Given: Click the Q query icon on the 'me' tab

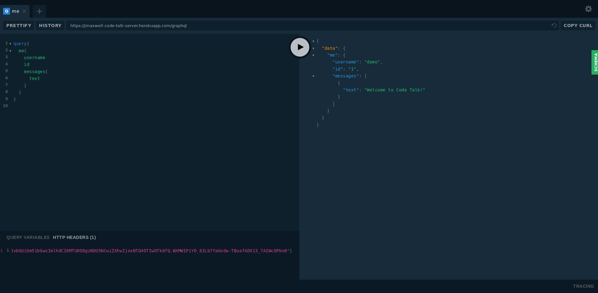Looking at the screenshot, I should 7,11.
